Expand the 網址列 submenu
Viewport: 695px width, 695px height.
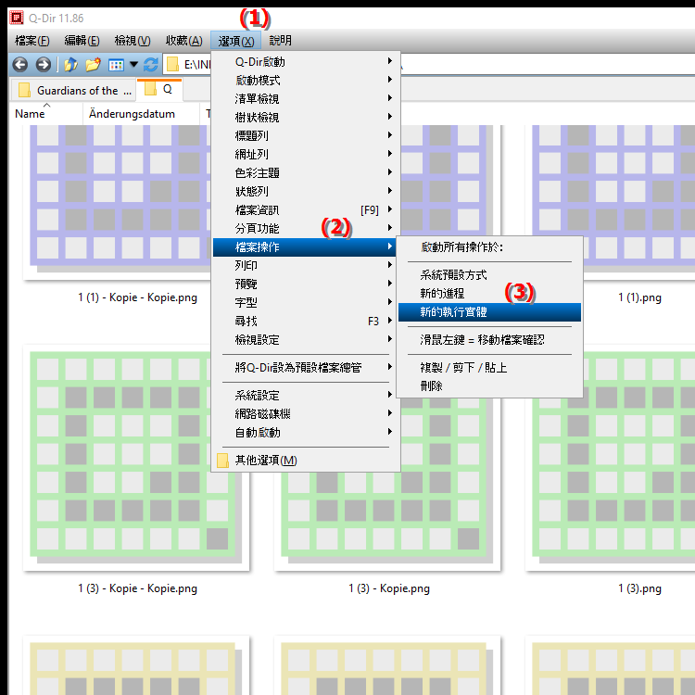(307, 154)
